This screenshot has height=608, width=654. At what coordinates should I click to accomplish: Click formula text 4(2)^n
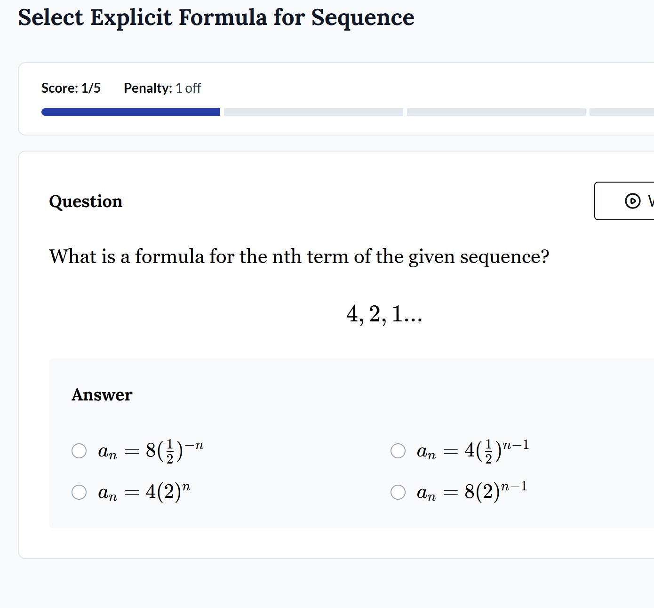[144, 492]
